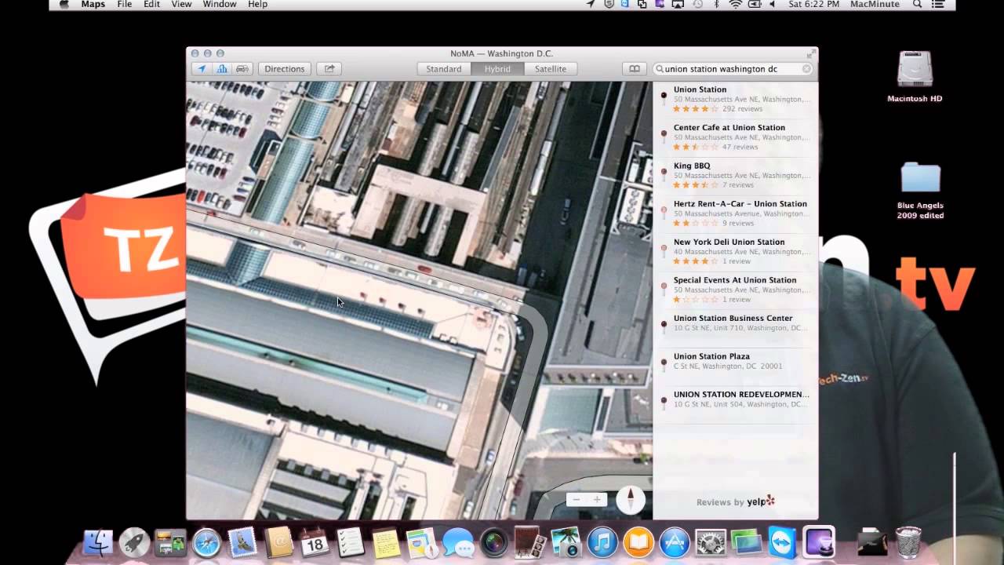This screenshot has height=565, width=1004.
Task: Clear the search field with the X
Action: click(x=806, y=68)
